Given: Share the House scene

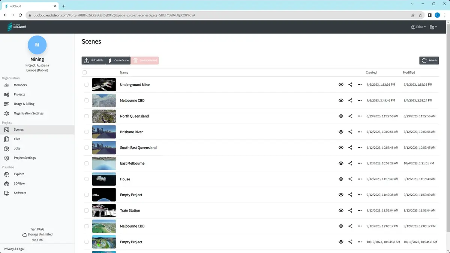Looking at the screenshot, I should (x=350, y=179).
